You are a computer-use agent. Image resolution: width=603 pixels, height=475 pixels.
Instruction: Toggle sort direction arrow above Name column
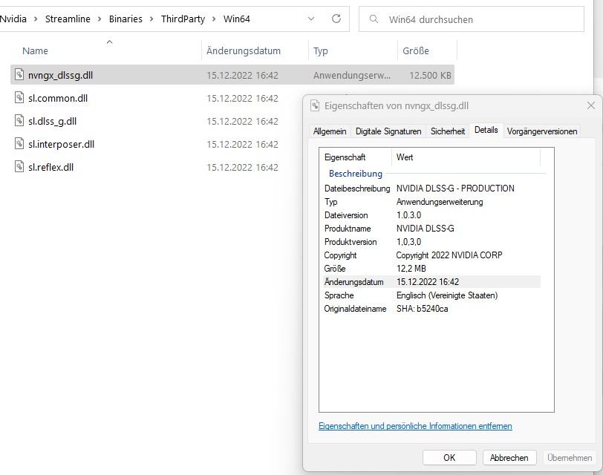[110, 42]
